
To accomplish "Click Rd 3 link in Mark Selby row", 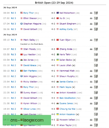I will [13, 40].
